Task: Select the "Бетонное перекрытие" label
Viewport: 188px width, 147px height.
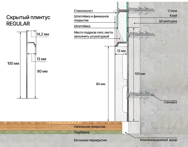Action: click(x=90, y=140)
